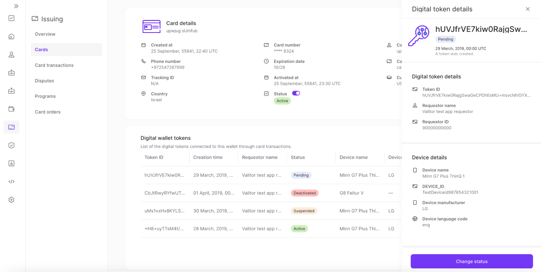Collapse the sidebar using the double-chevron arrows
The height and width of the screenshot is (272, 541).
16,6
